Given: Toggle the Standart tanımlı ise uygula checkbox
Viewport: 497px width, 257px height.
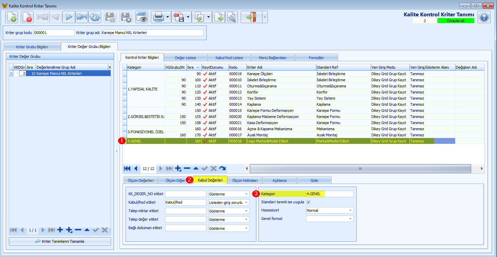Looking at the screenshot, I should [x=308, y=202].
